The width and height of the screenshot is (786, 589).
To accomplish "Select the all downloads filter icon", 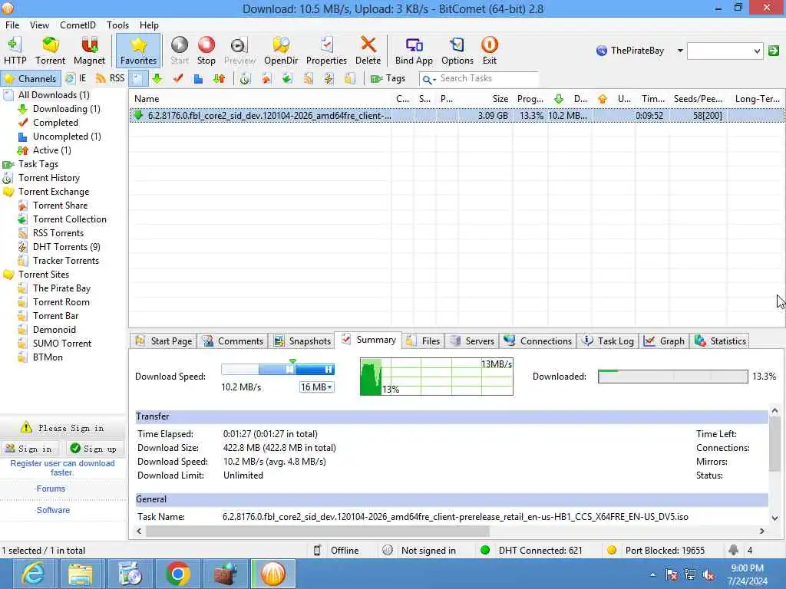I will click(138, 79).
